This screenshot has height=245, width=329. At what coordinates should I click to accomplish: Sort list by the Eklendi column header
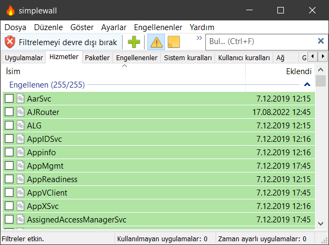click(x=298, y=71)
